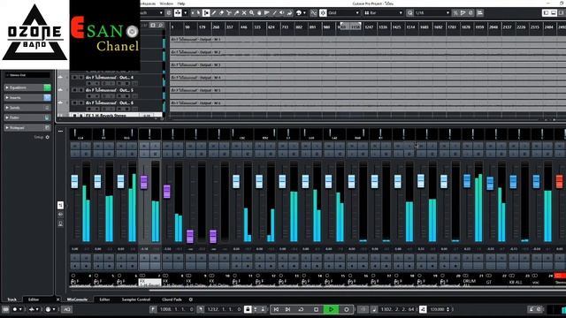Image resolution: width=566 pixels, height=318 pixels.
Task: Select the Range Selection tool in toolbar
Action: click(206, 12)
